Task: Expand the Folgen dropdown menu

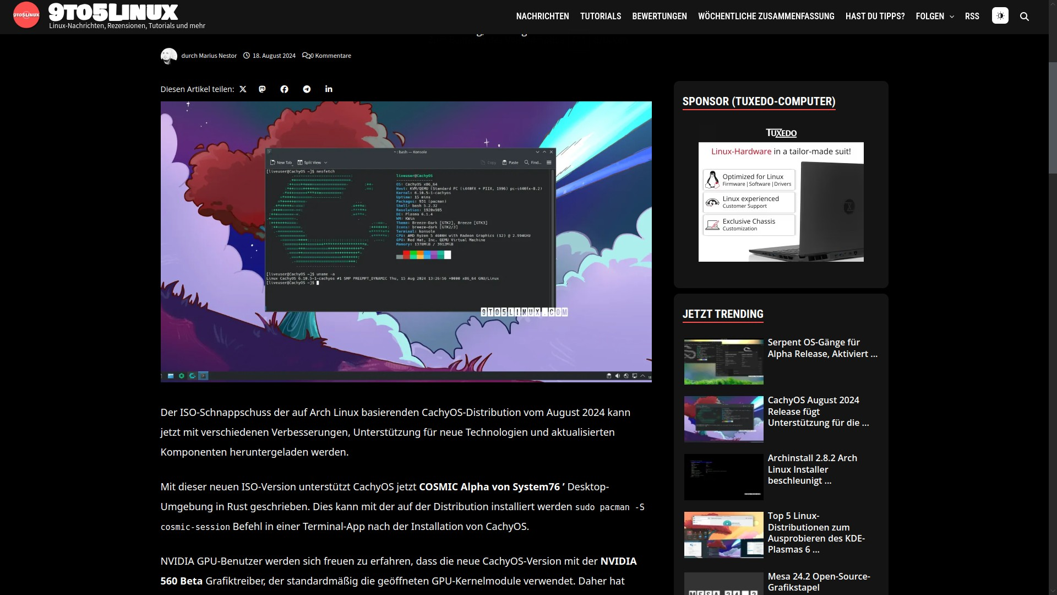Action: pos(935,17)
